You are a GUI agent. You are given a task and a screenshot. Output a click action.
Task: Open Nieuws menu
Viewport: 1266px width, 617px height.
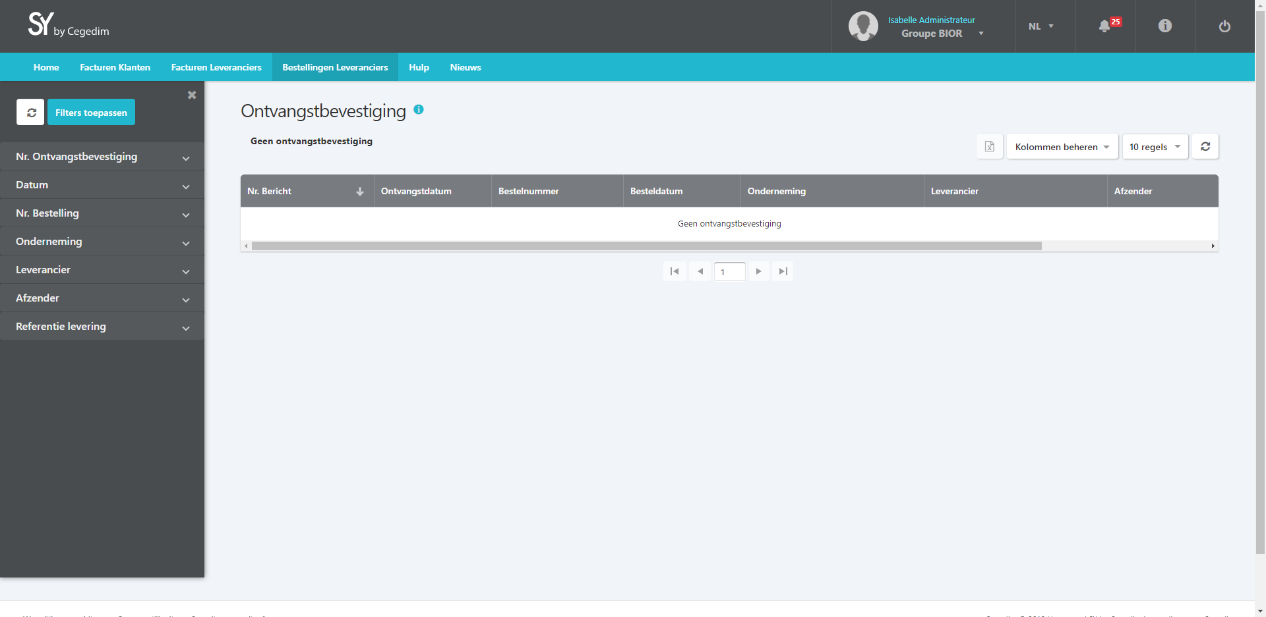(x=466, y=67)
